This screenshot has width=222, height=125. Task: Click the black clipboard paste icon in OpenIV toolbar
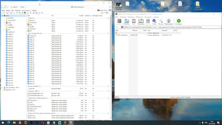click(x=25, y=13)
